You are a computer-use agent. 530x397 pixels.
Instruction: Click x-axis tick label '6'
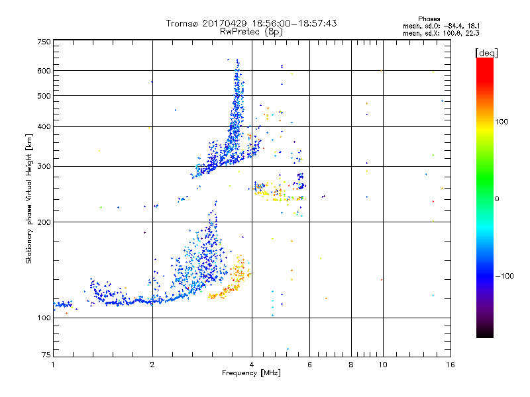pyautogui.click(x=309, y=365)
